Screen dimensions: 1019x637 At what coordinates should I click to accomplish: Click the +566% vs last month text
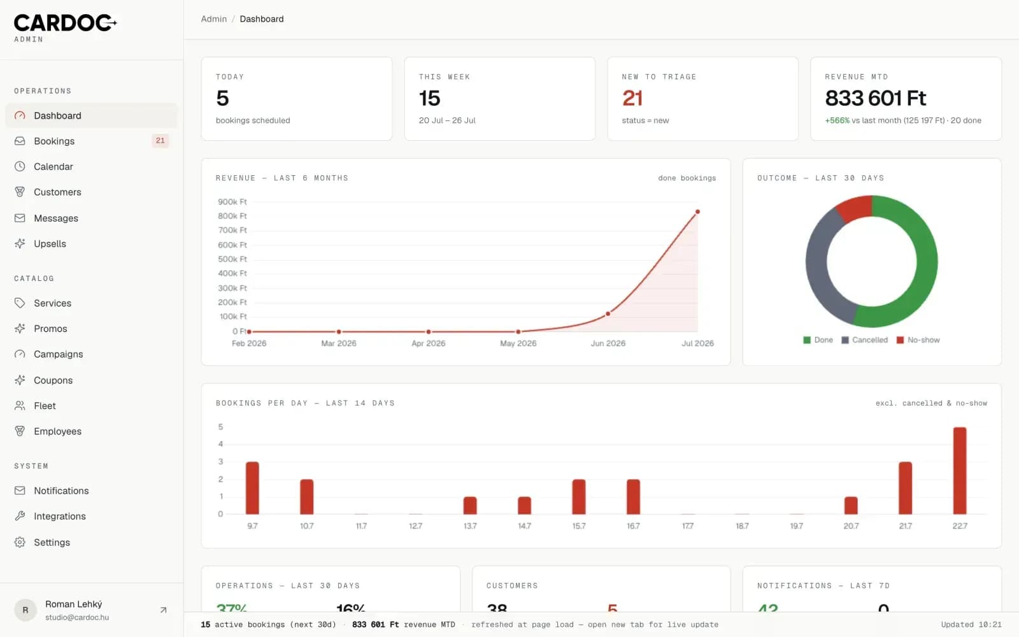click(x=885, y=120)
